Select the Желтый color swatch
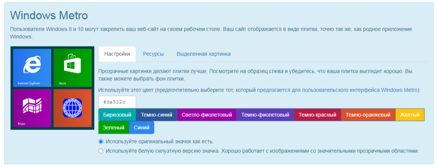The image size is (437, 168). click(x=410, y=115)
